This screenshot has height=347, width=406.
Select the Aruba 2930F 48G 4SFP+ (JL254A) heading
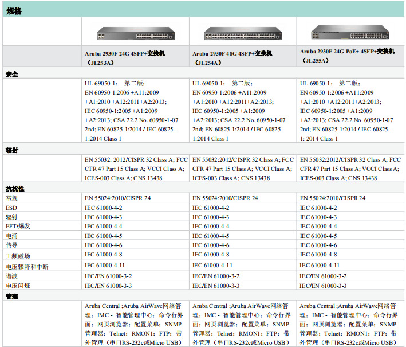(x=232, y=58)
